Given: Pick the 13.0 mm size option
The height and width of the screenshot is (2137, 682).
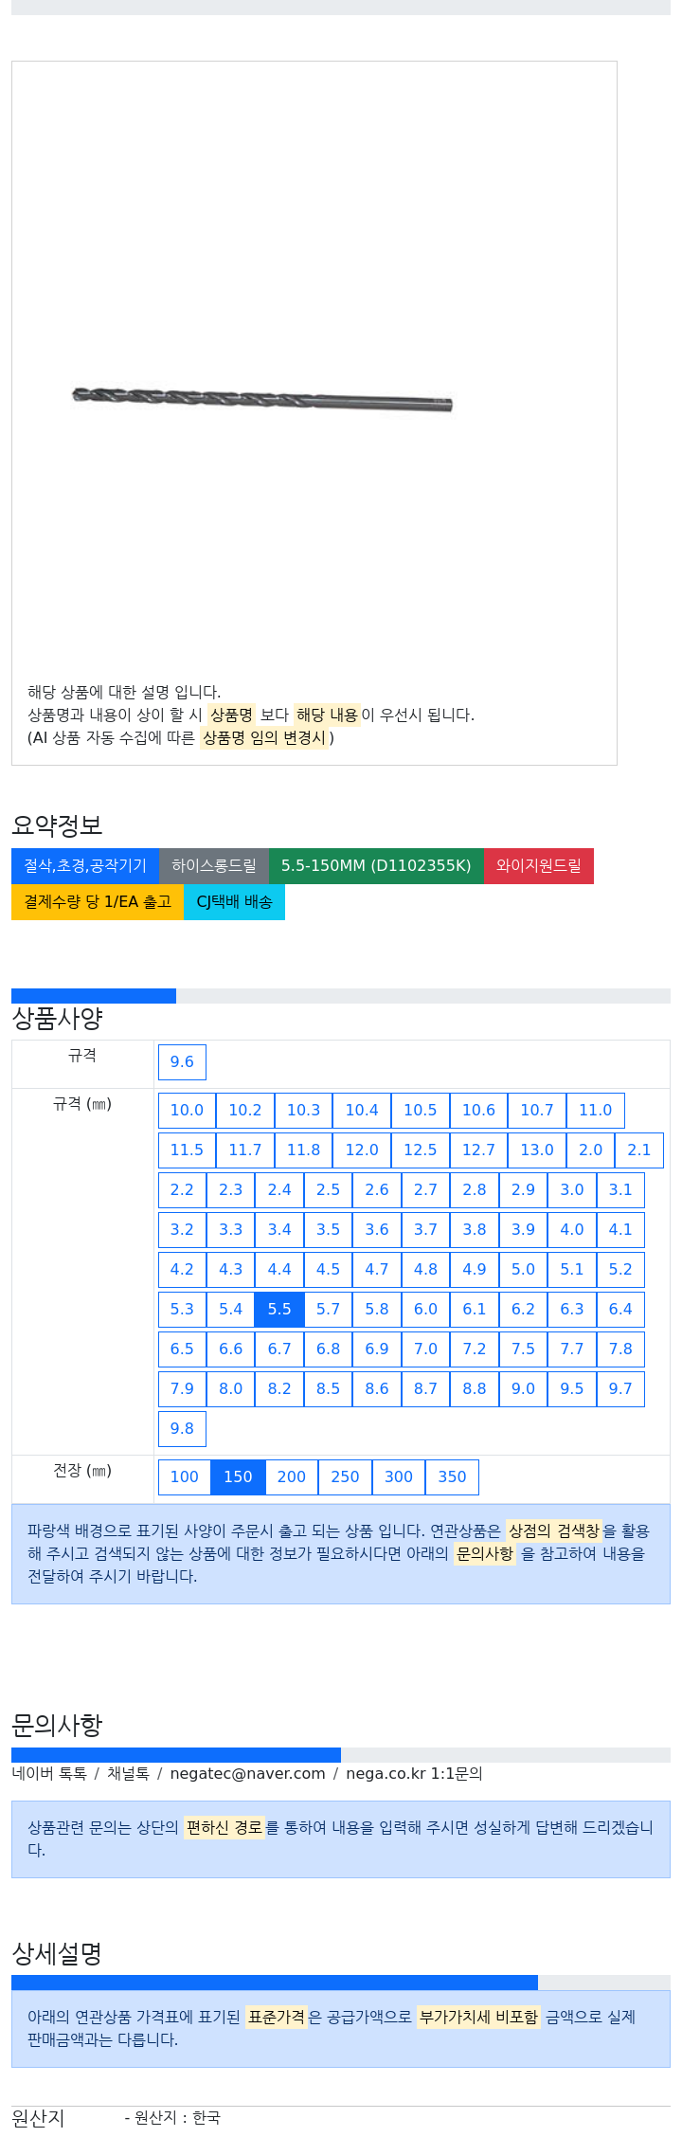Looking at the screenshot, I should [537, 1150].
